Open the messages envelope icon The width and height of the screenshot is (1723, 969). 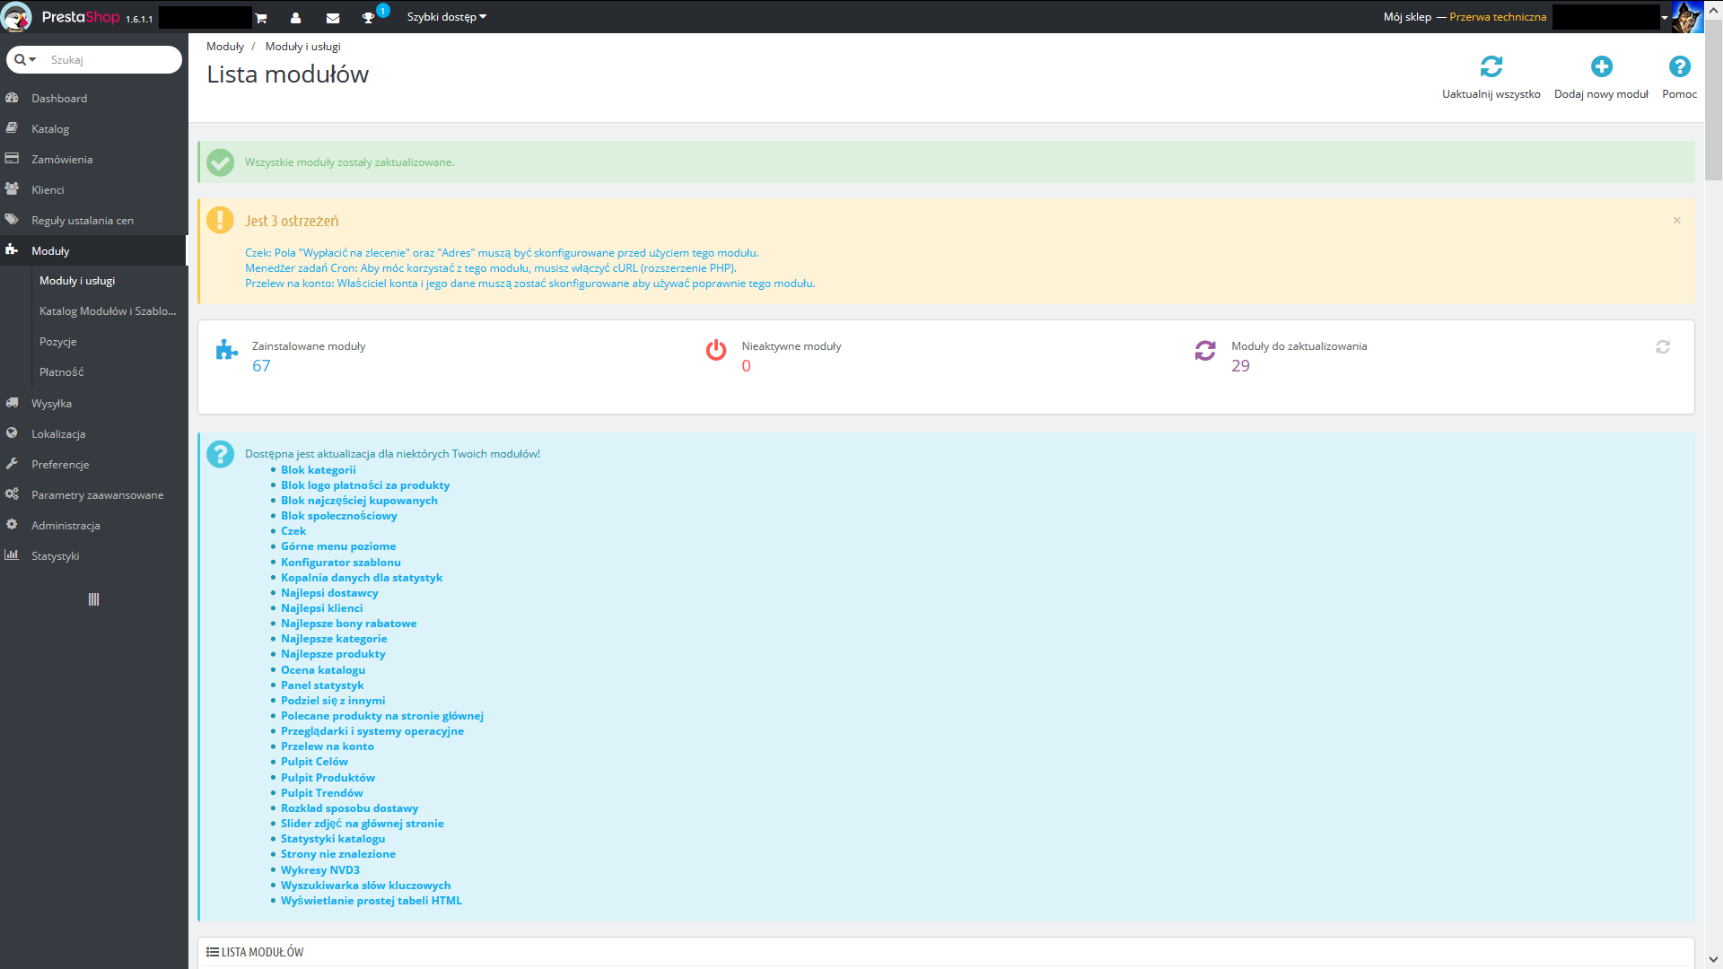pos(333,18)
